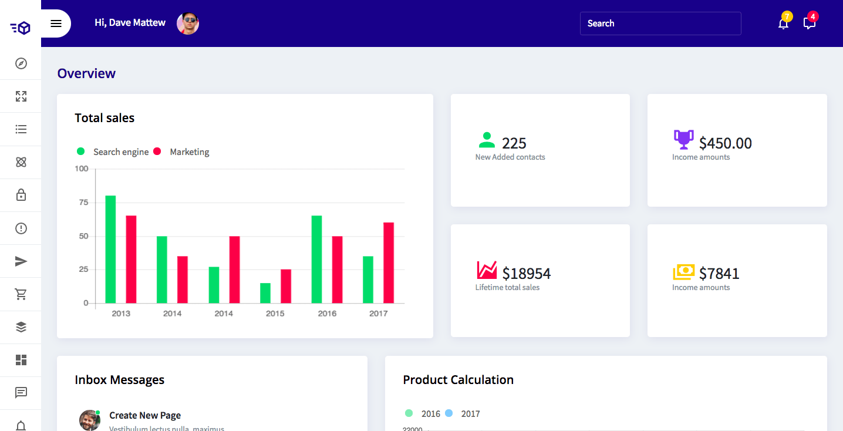843x431 pixels.
Task: Toggle the Marketing series in chart legend
Action: (x=183, y=151)
